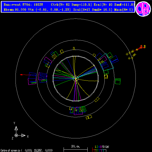Screen dimensions: 152x152
Task: Click the OPAL logo in the corner
Action: click(143, 9)
